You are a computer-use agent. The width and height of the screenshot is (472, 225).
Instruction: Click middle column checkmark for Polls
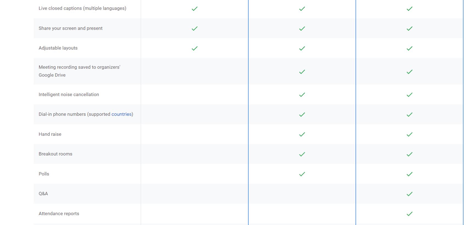(x=302, y=174)
